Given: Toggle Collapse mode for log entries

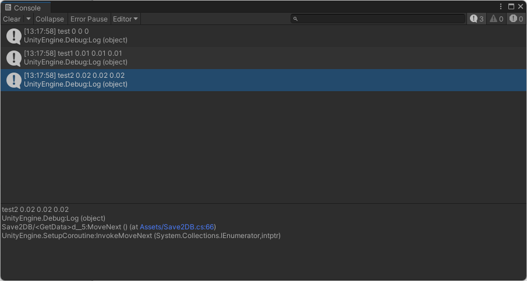Looking at the screenshot, I should coord(49,19).
